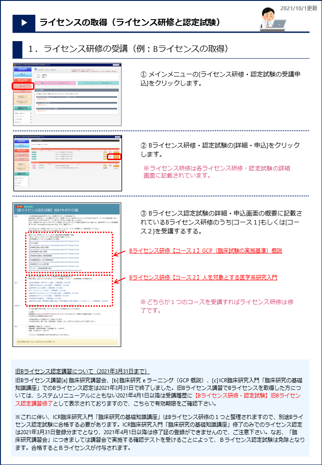Click pink note ※どちらか１つのコースを受講すれば
Image resolution: width=322 pixels, height=465 pixels.
click(217, 306)
